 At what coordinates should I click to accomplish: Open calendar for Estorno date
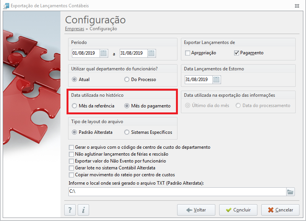pos(216,80)
